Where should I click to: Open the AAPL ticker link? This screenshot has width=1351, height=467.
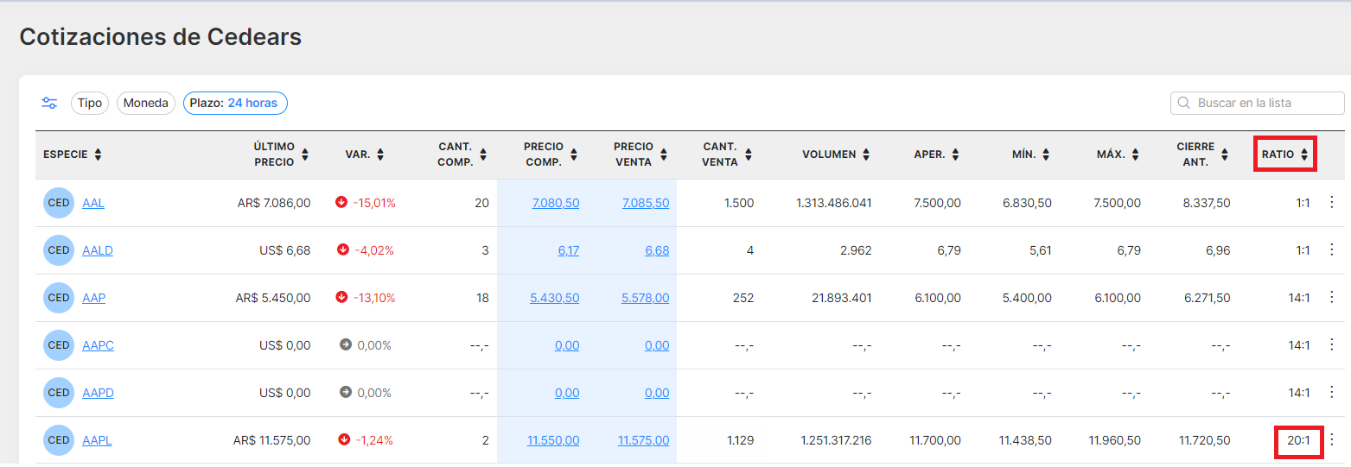coord(97,440)
